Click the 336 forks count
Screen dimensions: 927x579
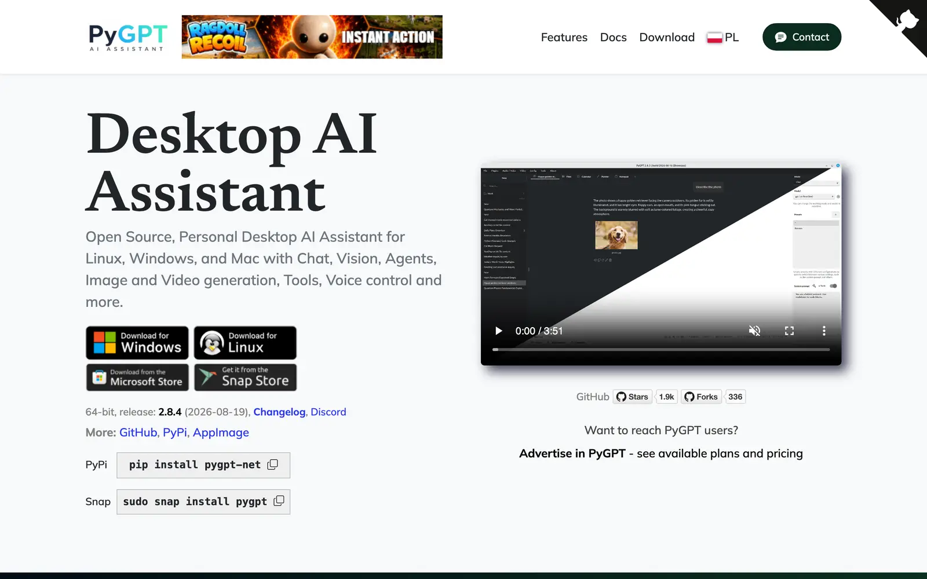pos(735,397)
